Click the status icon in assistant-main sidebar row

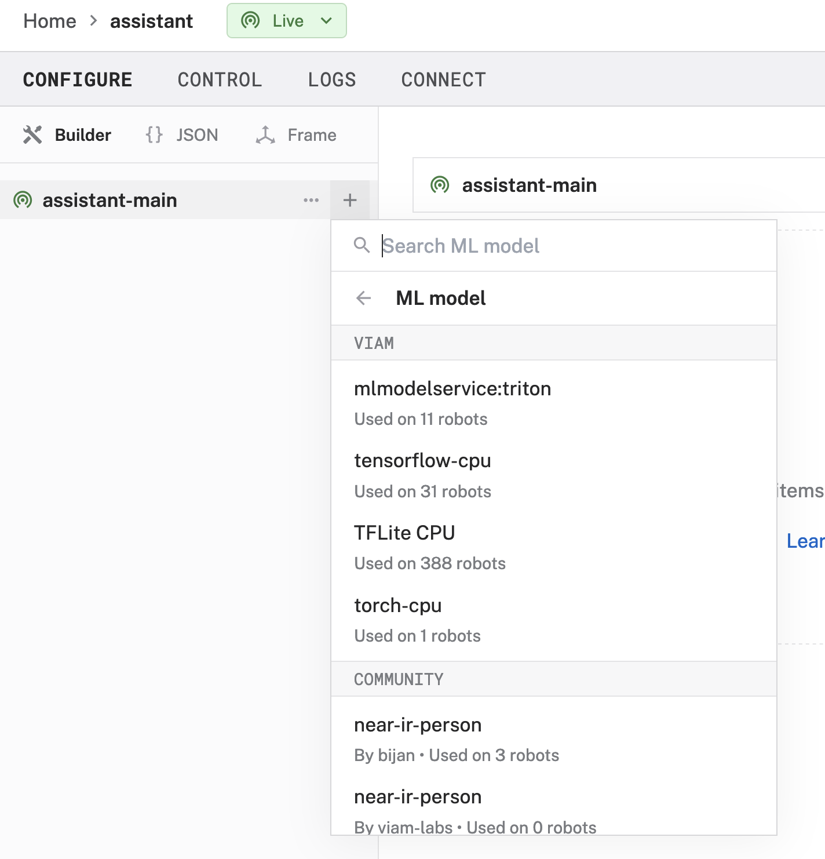click(x=23, y=200)
